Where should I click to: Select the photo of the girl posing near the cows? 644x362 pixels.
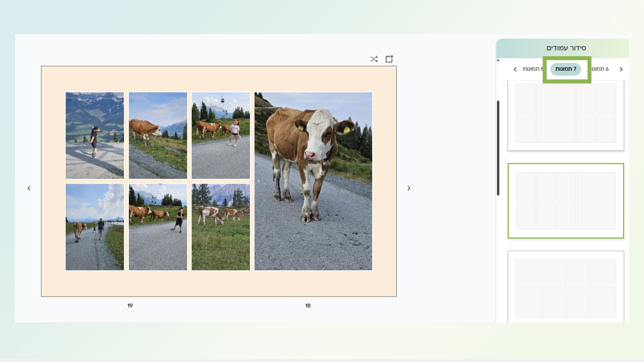[x=220, y=135]
